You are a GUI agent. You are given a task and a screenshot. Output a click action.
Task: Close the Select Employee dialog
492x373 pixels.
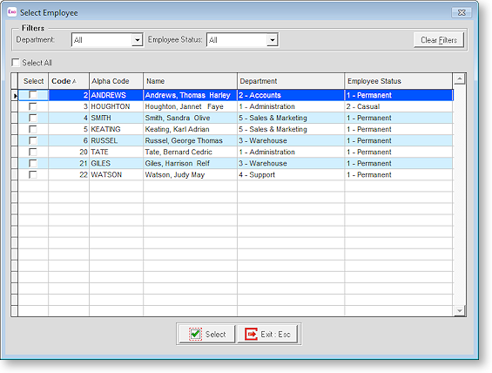(x=462, y=12)
